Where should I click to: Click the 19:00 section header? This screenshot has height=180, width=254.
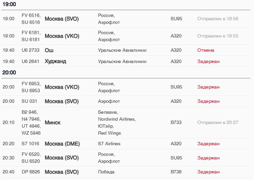pyautogui.click(x=9, y=4)
